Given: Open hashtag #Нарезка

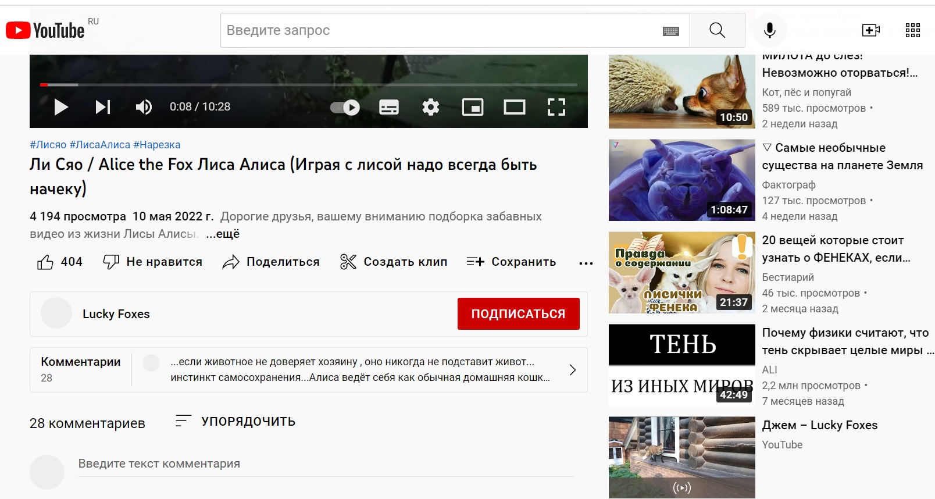Looking at the screenshot, I should (157, 145).
